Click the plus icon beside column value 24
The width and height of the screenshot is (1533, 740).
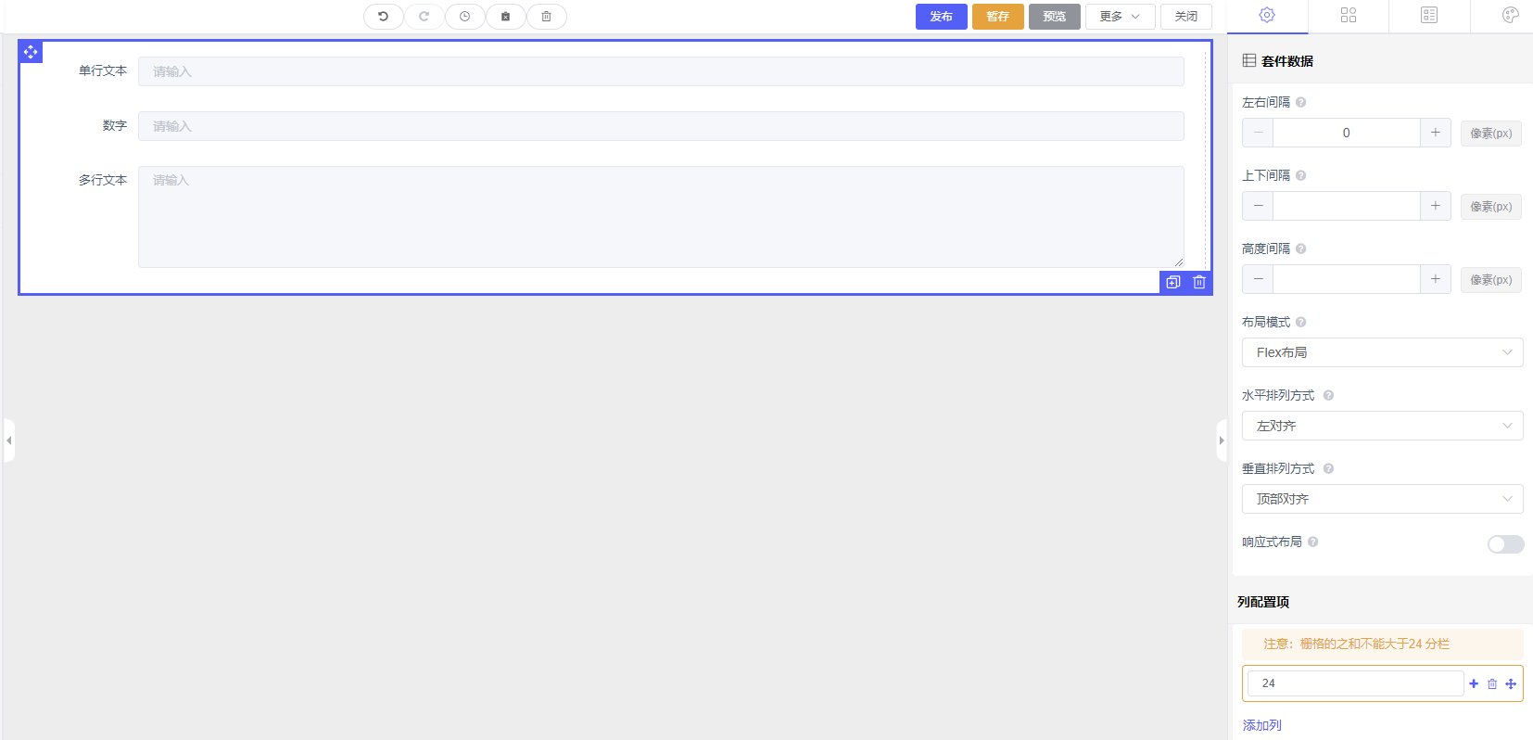(1474, 683)
